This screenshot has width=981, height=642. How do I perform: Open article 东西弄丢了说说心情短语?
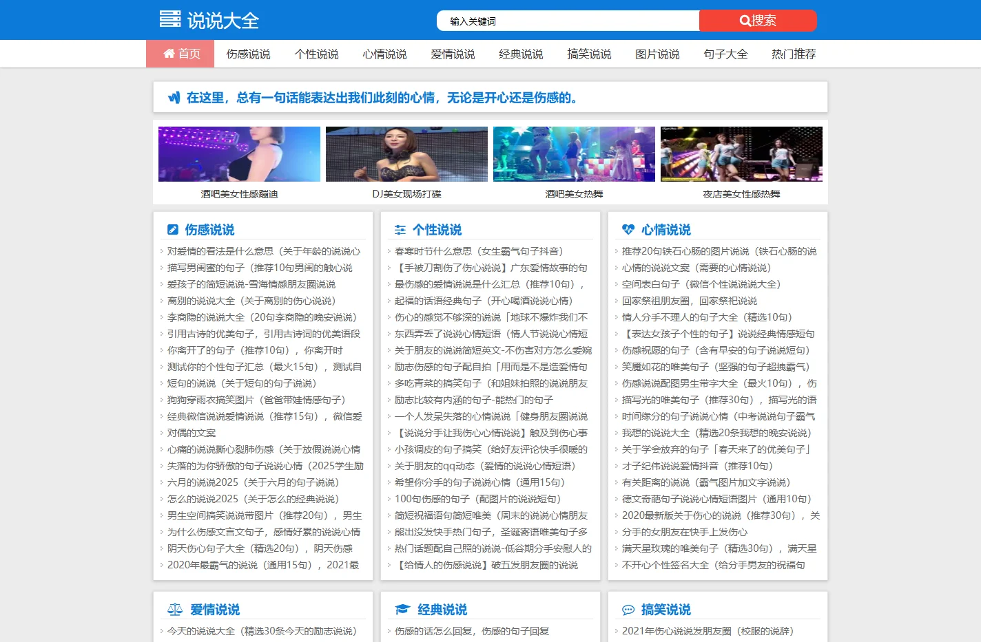pyautogui.click(x=491, y=334)
